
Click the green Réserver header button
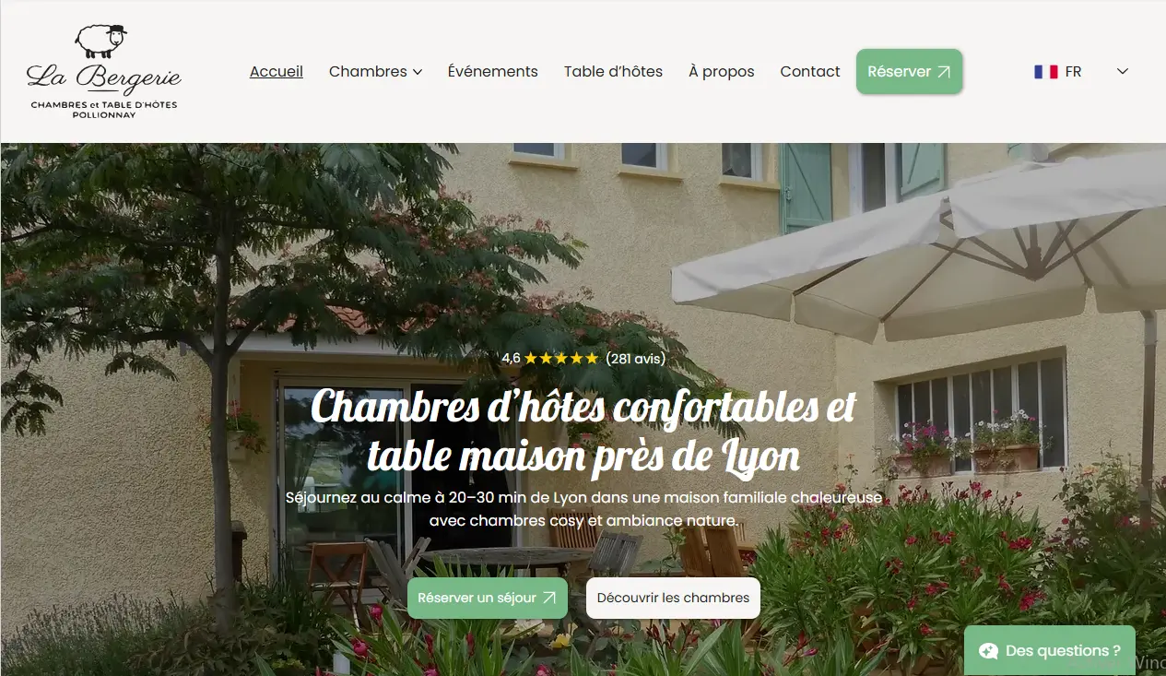[x=910, y=71]
